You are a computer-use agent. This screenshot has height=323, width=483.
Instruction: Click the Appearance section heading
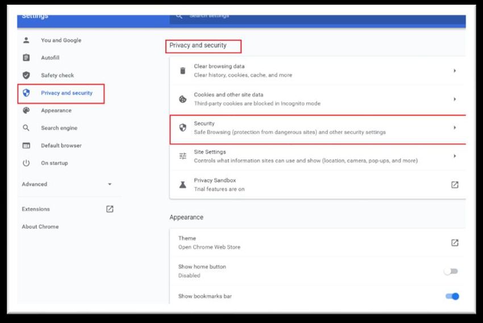(x=186, y=217)
